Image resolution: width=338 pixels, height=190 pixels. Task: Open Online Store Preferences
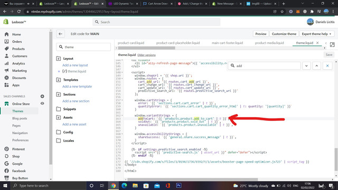tap(20, 140)
